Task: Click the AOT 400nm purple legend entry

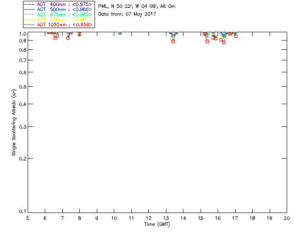Action: 59,4
